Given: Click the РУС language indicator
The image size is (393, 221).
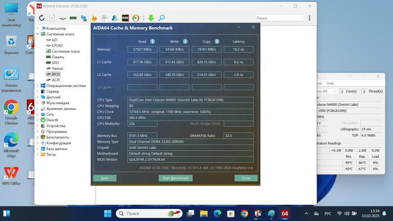Looking at the screenshot, I should 328,214.
